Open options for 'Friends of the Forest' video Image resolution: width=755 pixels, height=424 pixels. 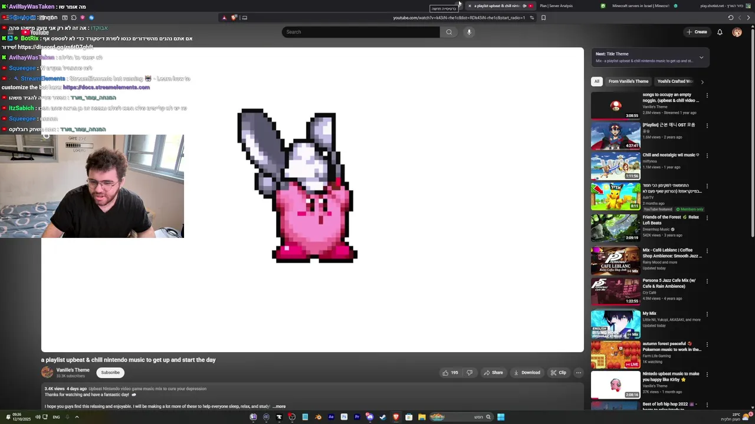[x=707, y=218]
